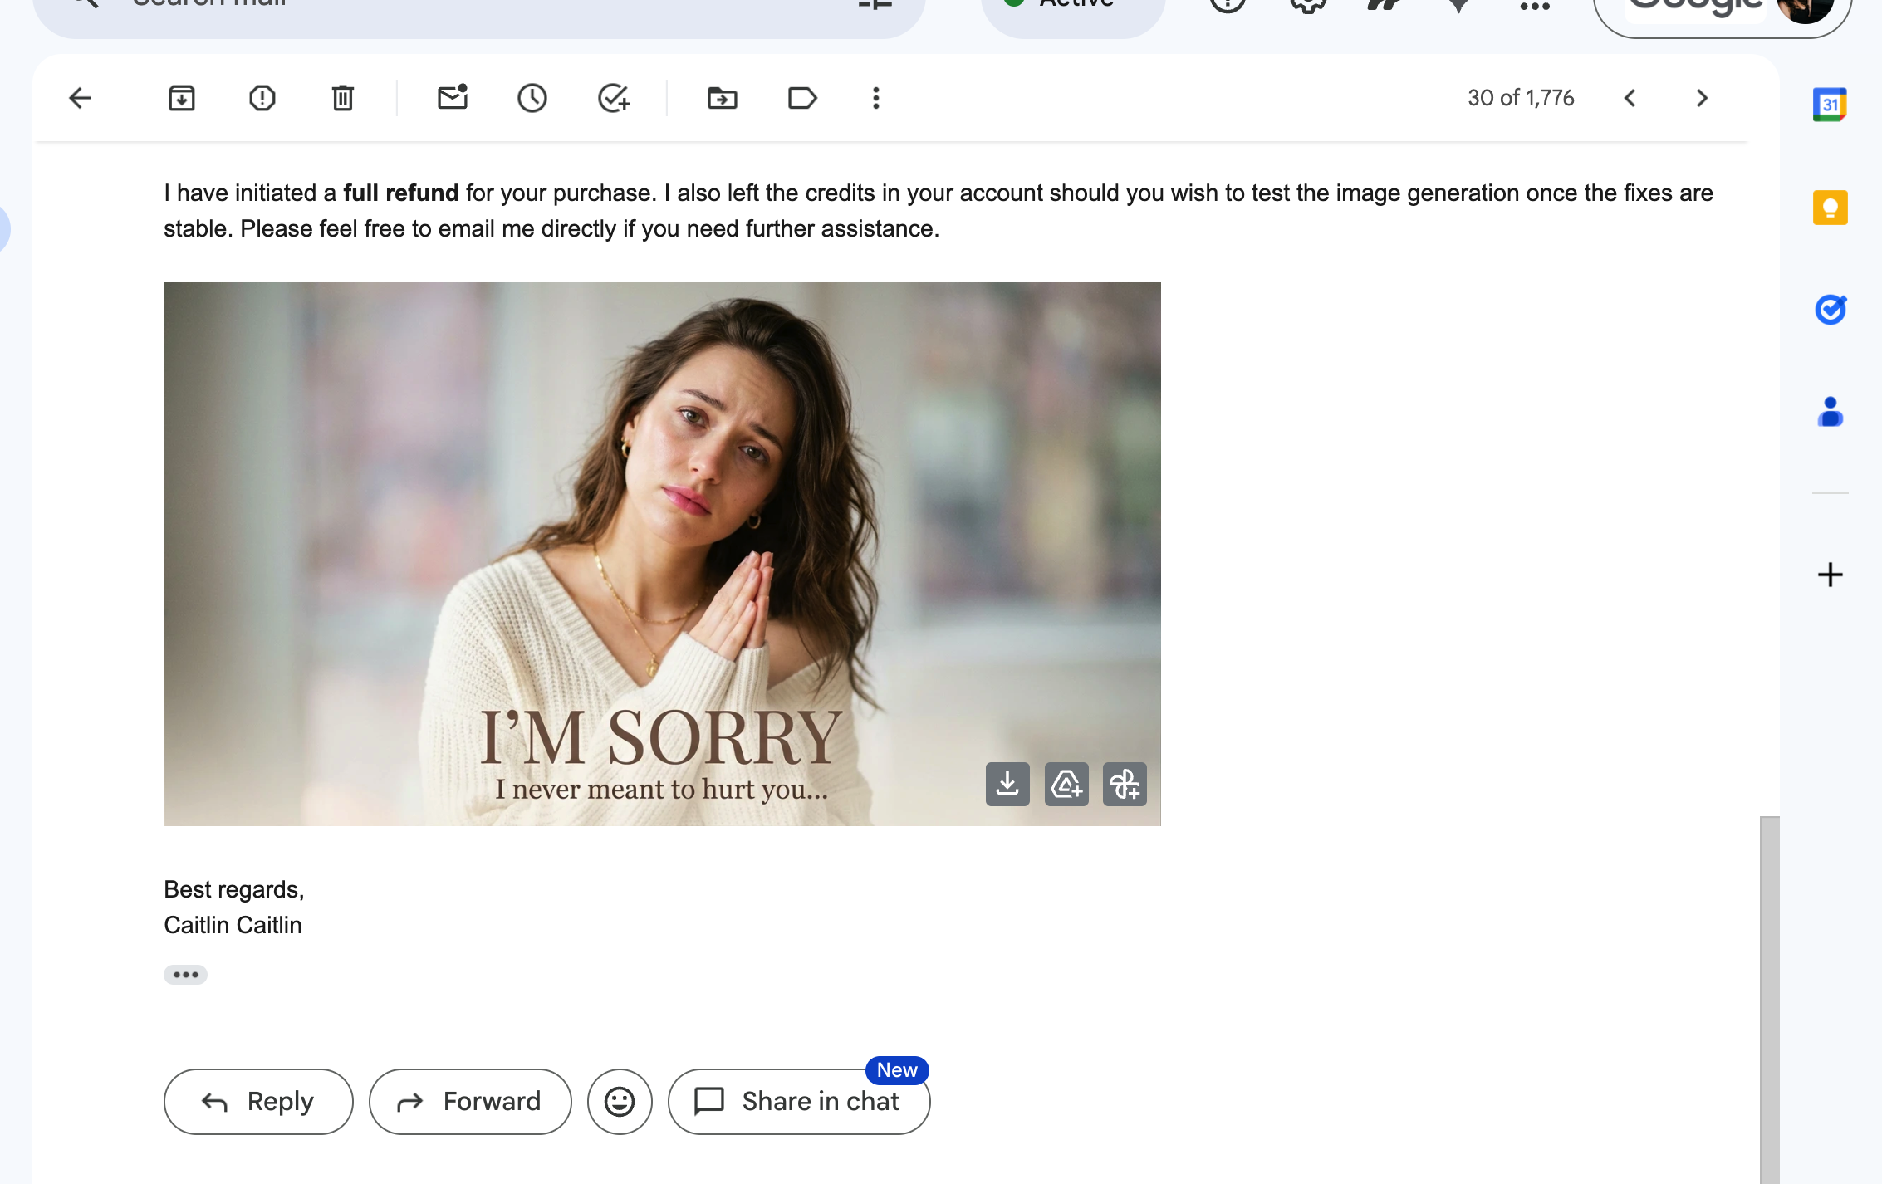This screenshot has height=1184, width=1882.
Task: Go back to the inbox list
Action: coord(80,98)
